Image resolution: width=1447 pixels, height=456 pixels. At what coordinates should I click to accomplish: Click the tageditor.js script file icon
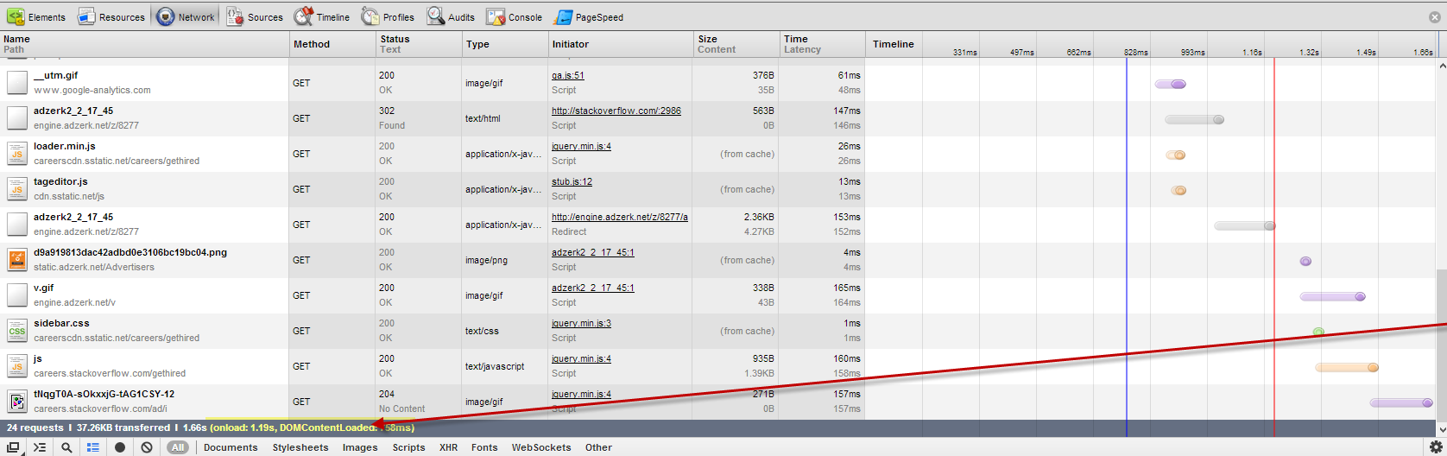(x=17, y=189)
